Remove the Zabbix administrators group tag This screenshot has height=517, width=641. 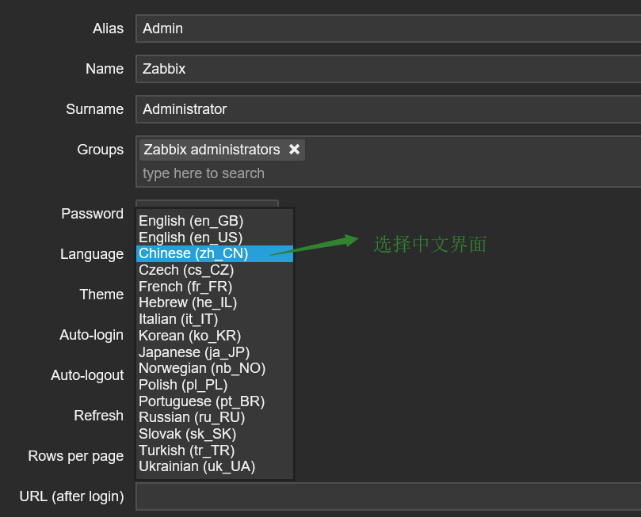(x=294, y=149)
